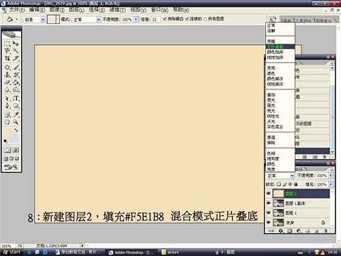
Task: Hide 图层 2 with eye icon
Action: pyautogui.click(x=269, y=193)
